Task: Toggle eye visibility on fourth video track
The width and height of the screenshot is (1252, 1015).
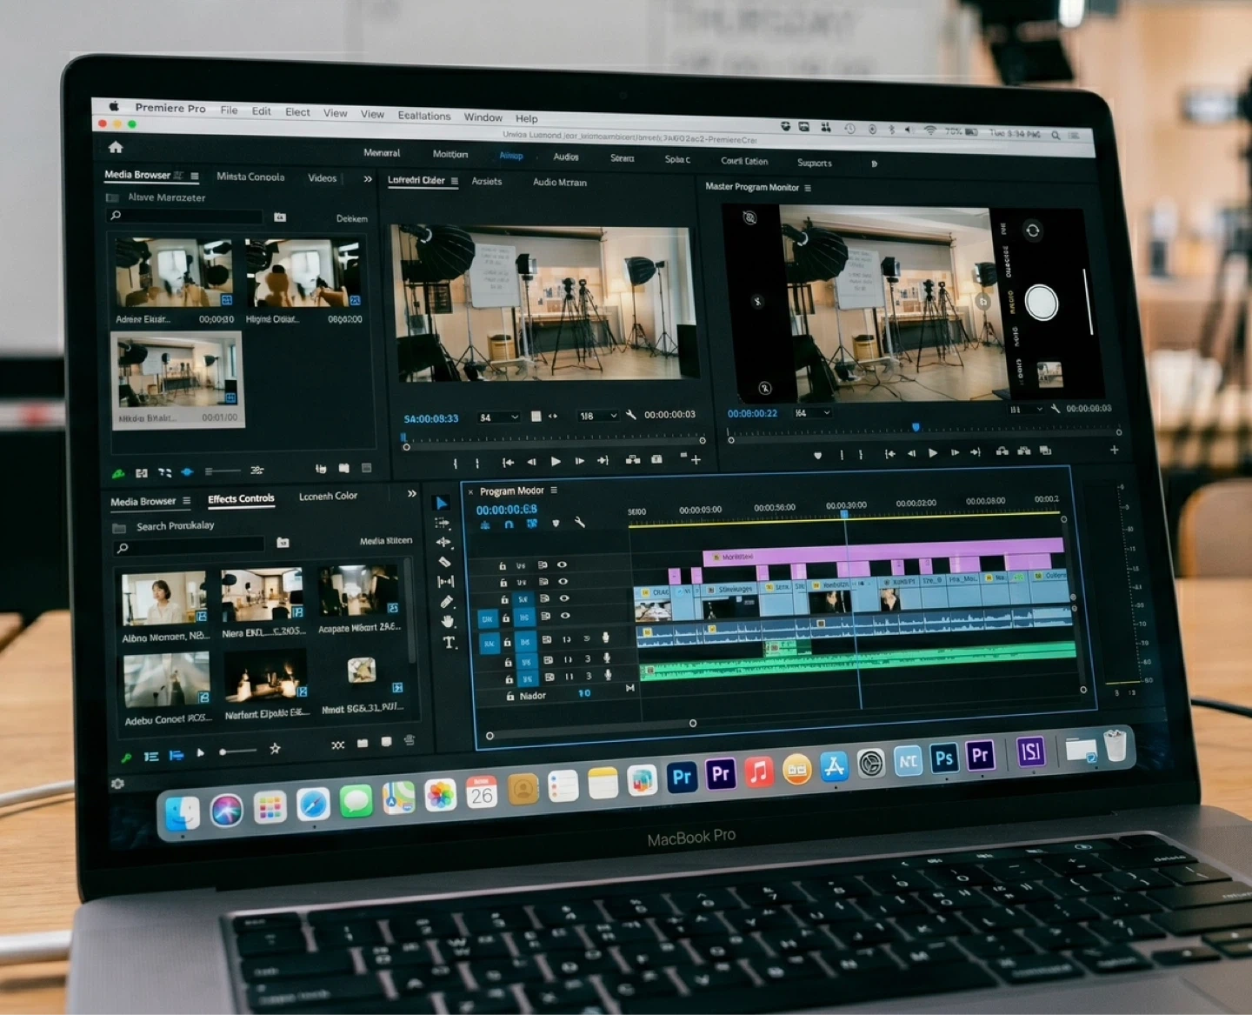Action: 565,616
